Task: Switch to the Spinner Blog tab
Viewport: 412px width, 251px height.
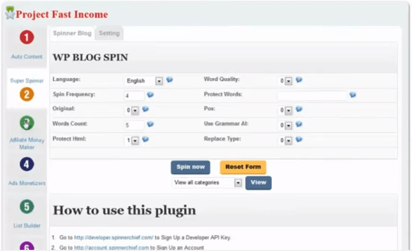Action: 72,33
